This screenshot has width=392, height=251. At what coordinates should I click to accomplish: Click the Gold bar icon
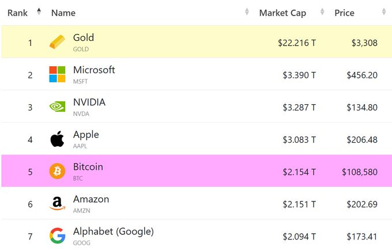[x=57, y=42]
